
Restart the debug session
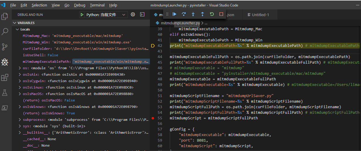click(x=212, y=14)
